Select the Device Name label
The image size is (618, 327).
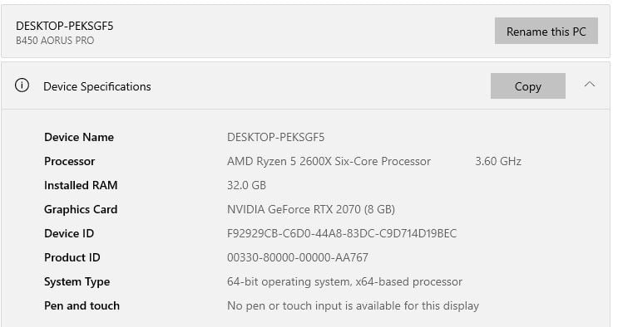(79, 137)
